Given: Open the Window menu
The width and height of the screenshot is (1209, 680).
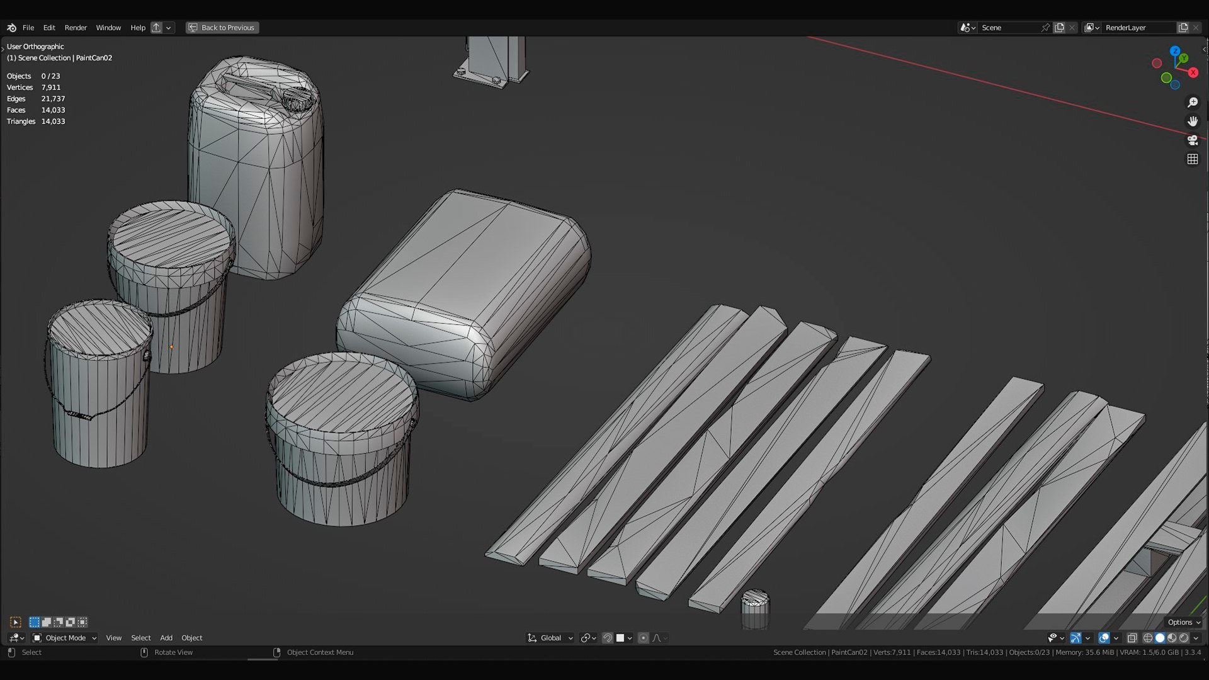Looking at the screenshot, I should (108, 28).
